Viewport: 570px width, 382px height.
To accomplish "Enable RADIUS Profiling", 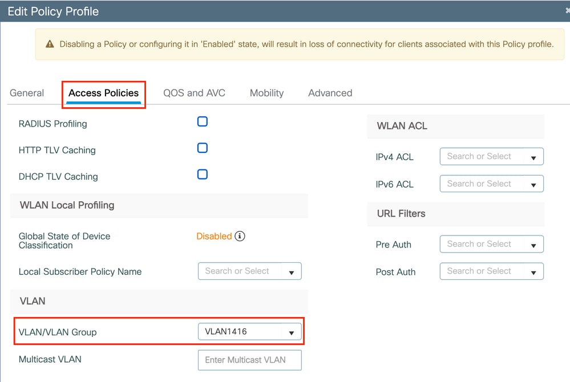I will pos(202,121).
